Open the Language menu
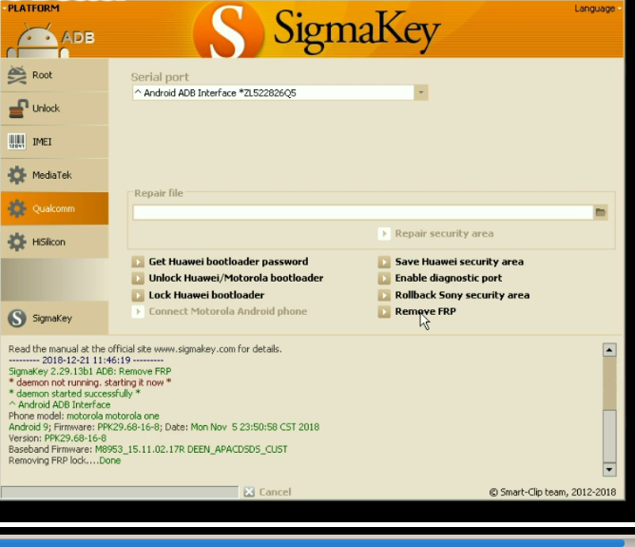Viewport: 635px width, 547px height. (597, 9)
